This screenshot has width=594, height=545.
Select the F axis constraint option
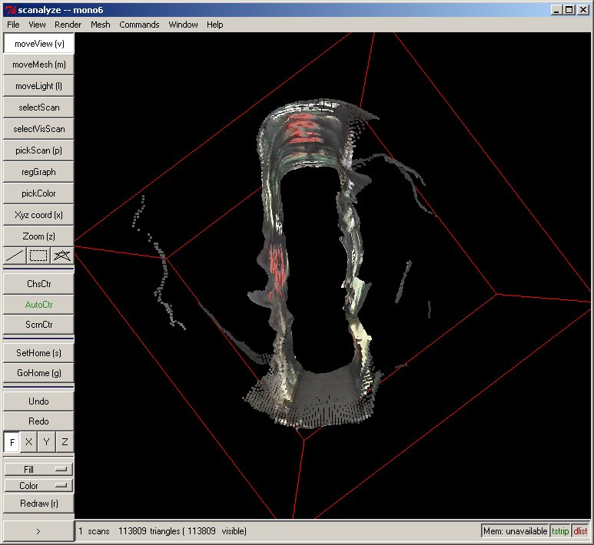[x=12, y=443]
